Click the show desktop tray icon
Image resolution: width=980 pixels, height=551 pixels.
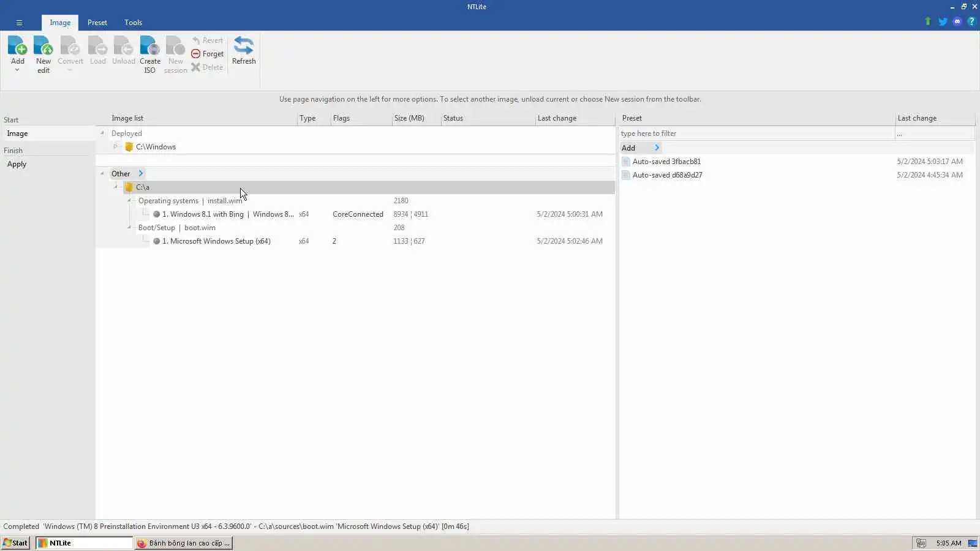click(x=973, y=543)
